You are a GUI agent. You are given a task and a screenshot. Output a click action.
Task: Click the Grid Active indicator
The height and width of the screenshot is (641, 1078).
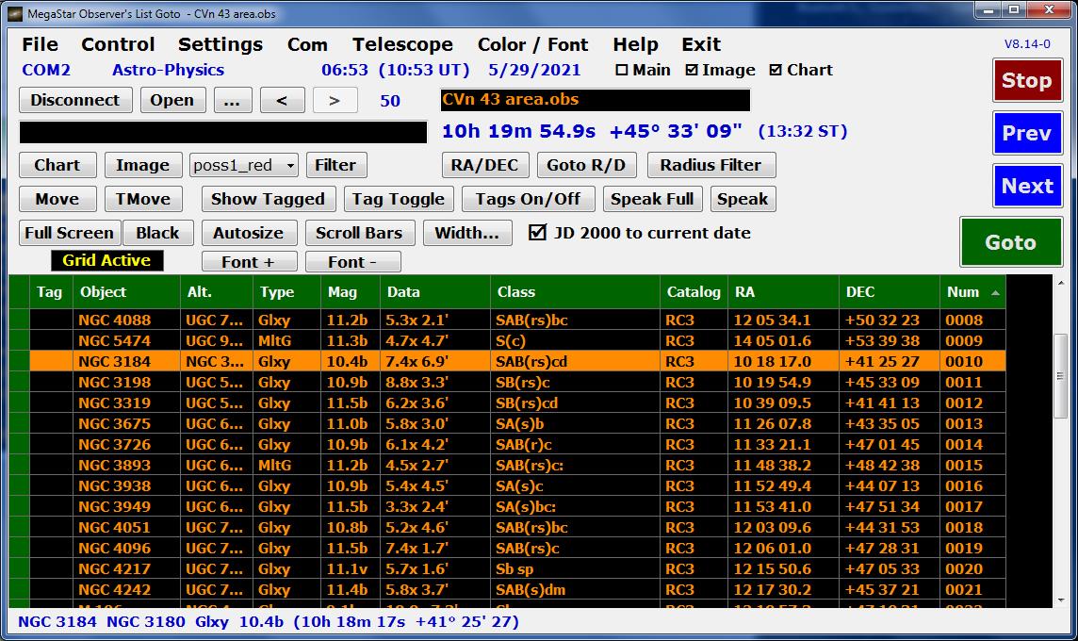106,260
